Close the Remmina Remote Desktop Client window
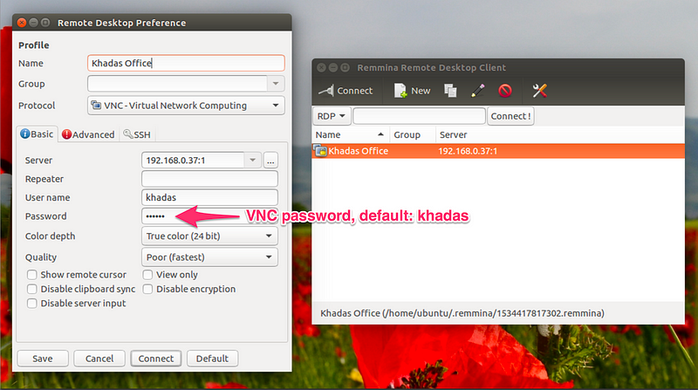The height and width of the screenshot is (390, 698). click(321, 68)
